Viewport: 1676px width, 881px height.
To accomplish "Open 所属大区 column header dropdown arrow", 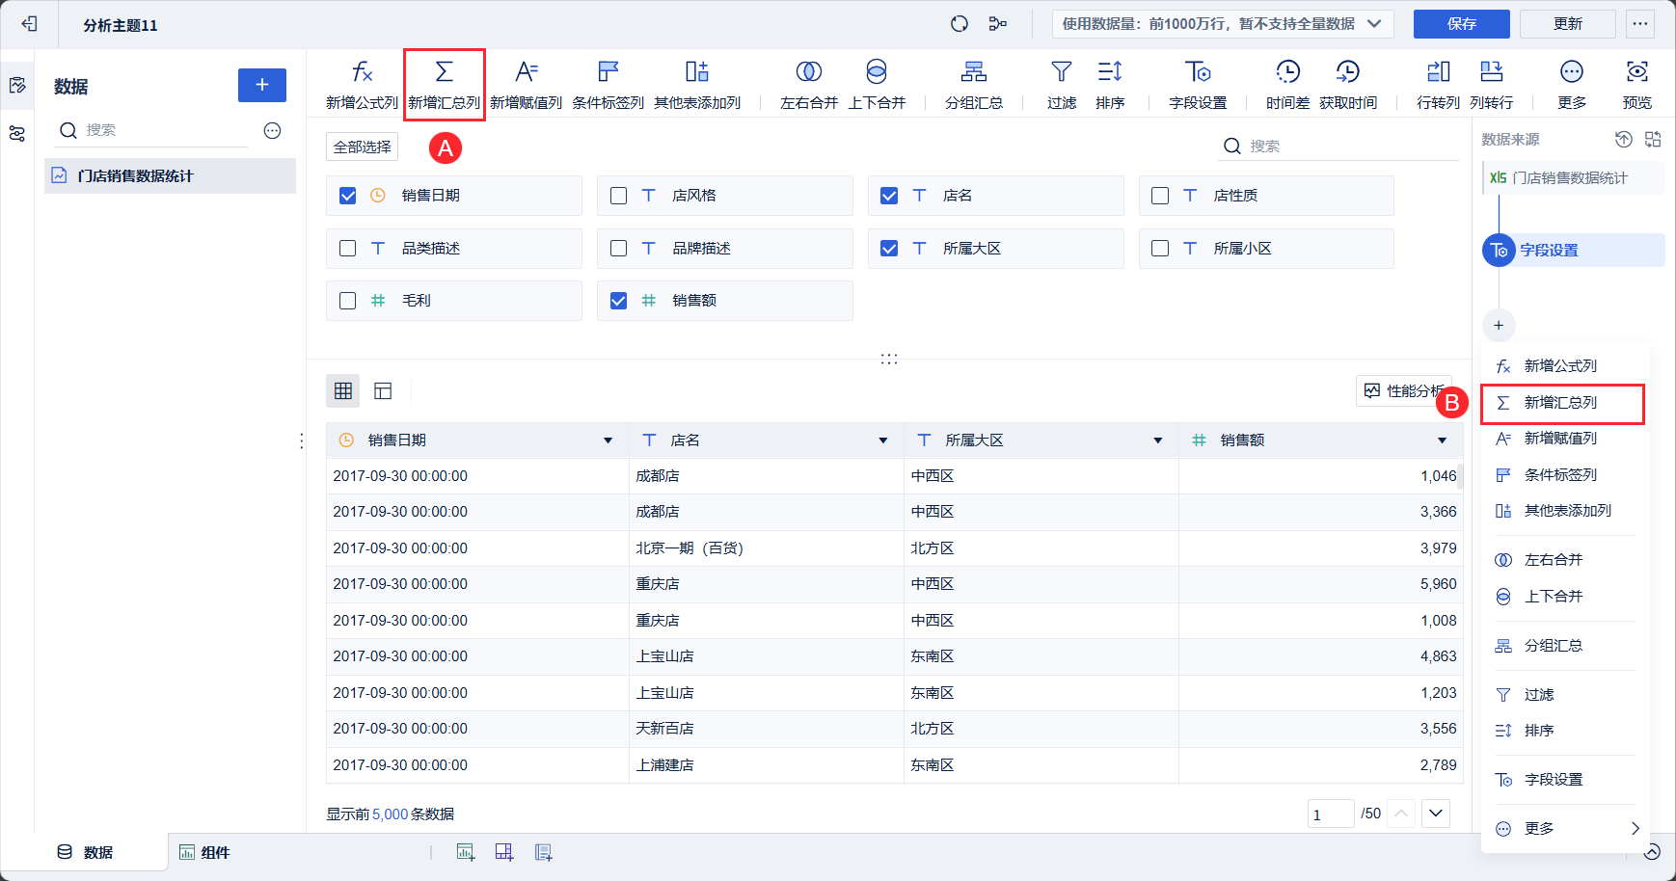I will 1157,440.
